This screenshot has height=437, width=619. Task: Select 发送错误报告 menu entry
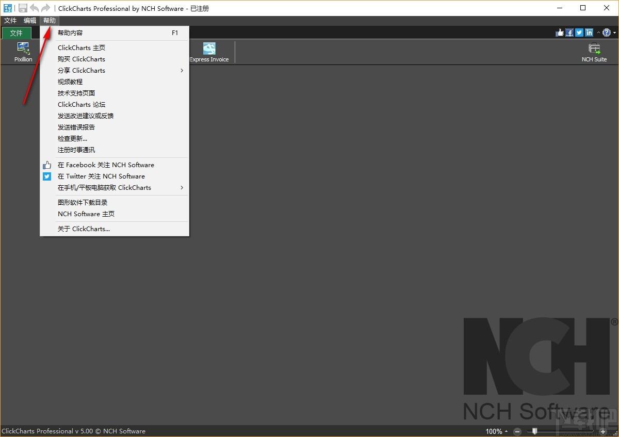pos(115,127)
